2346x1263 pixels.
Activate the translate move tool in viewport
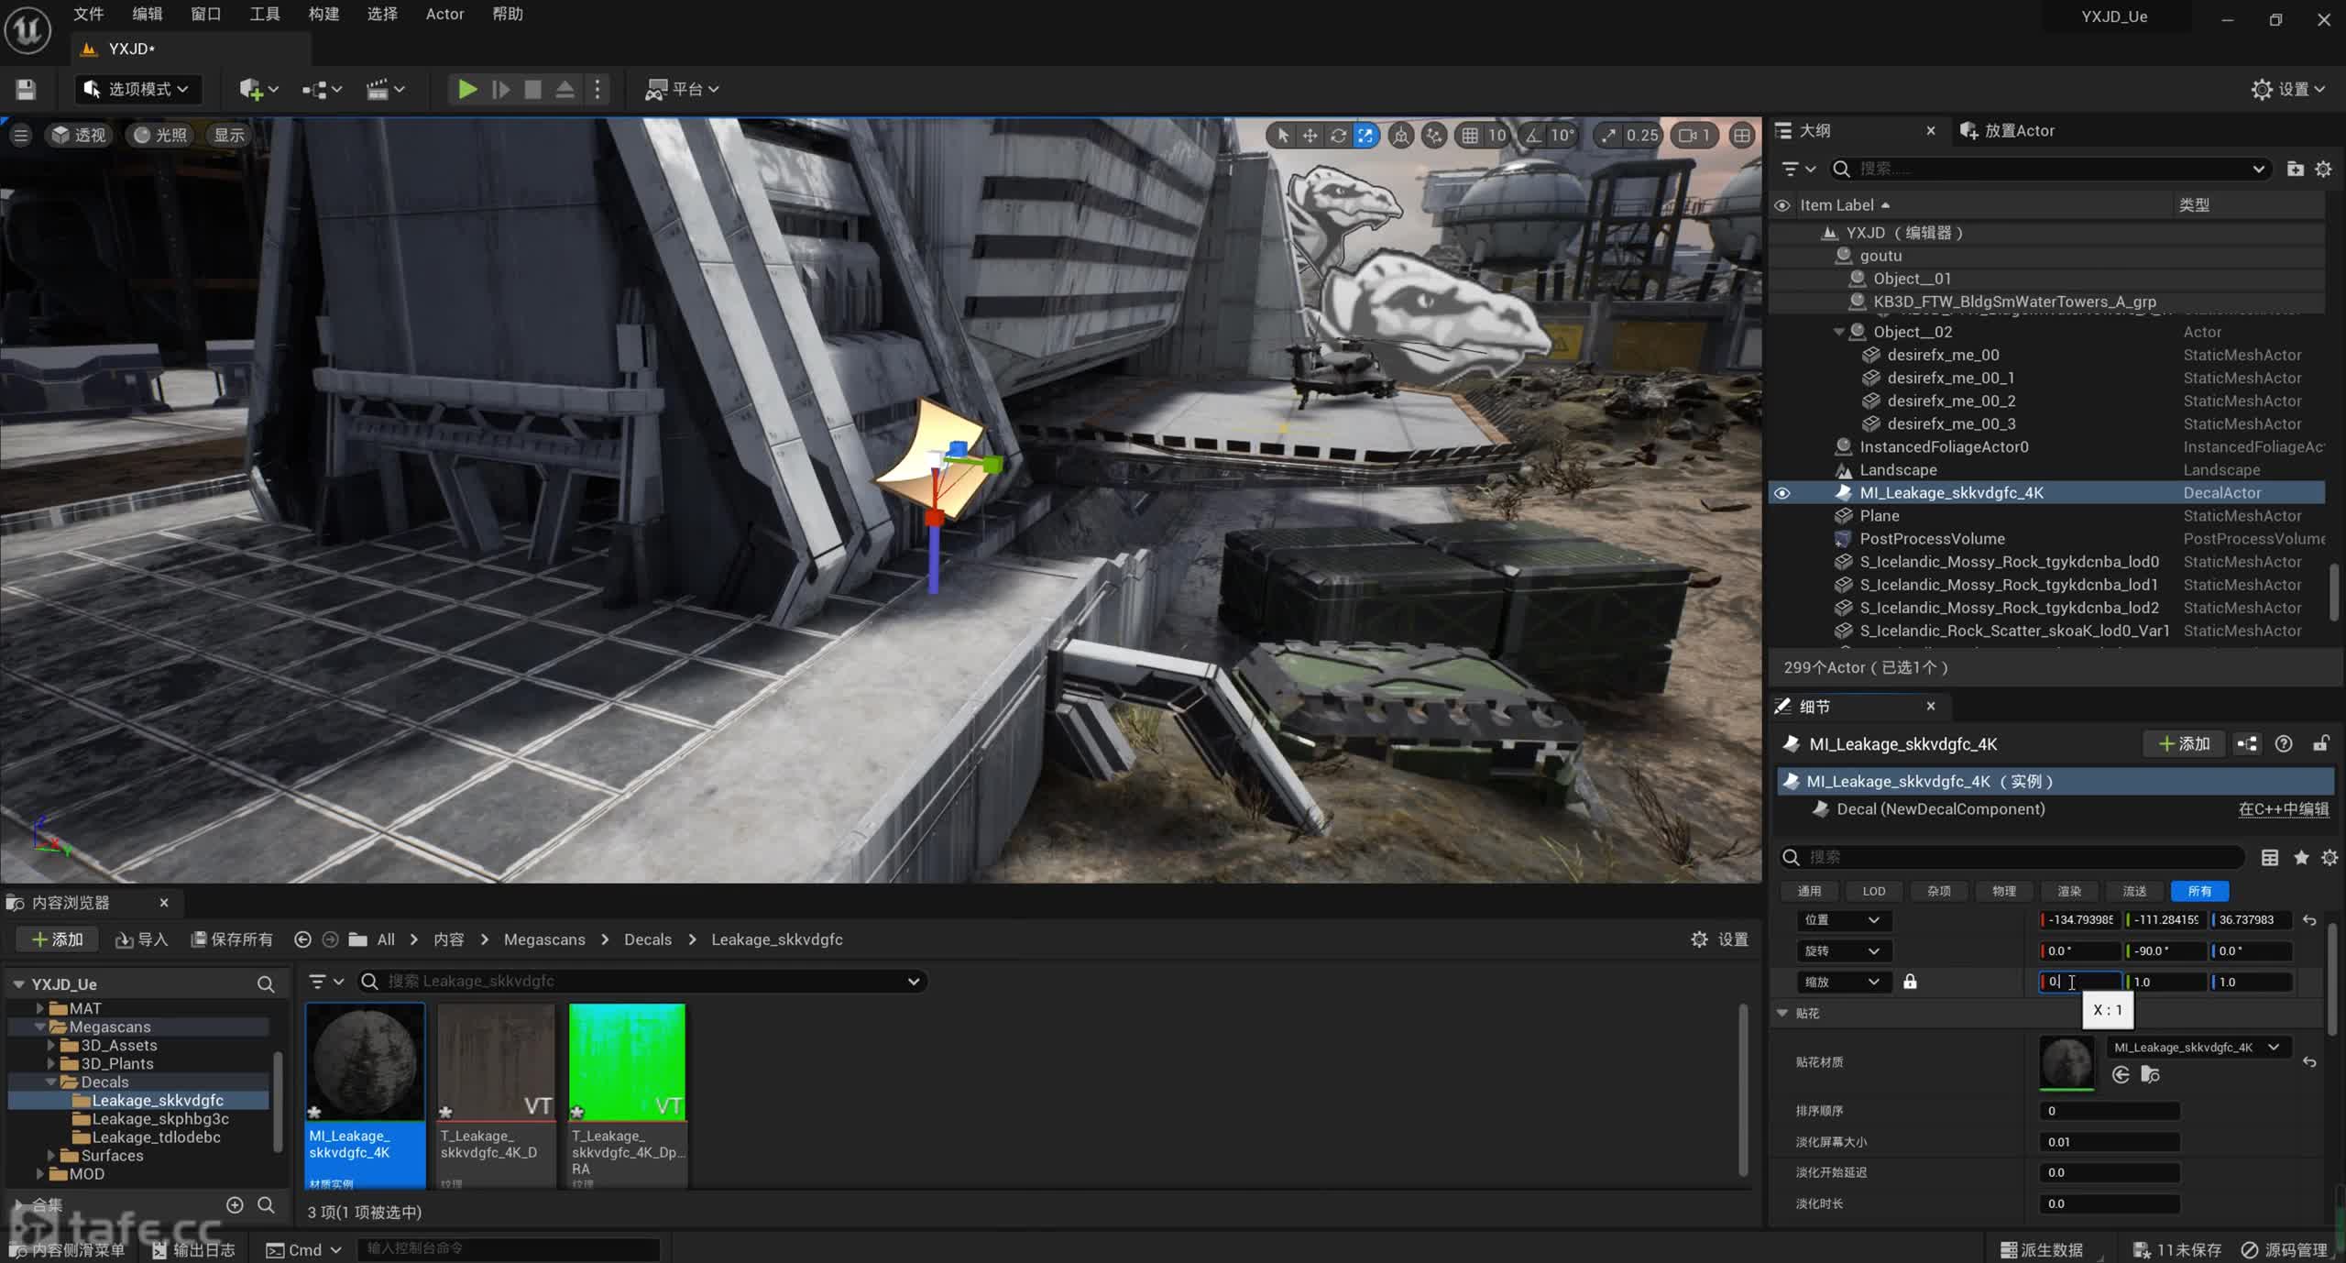1310,136
